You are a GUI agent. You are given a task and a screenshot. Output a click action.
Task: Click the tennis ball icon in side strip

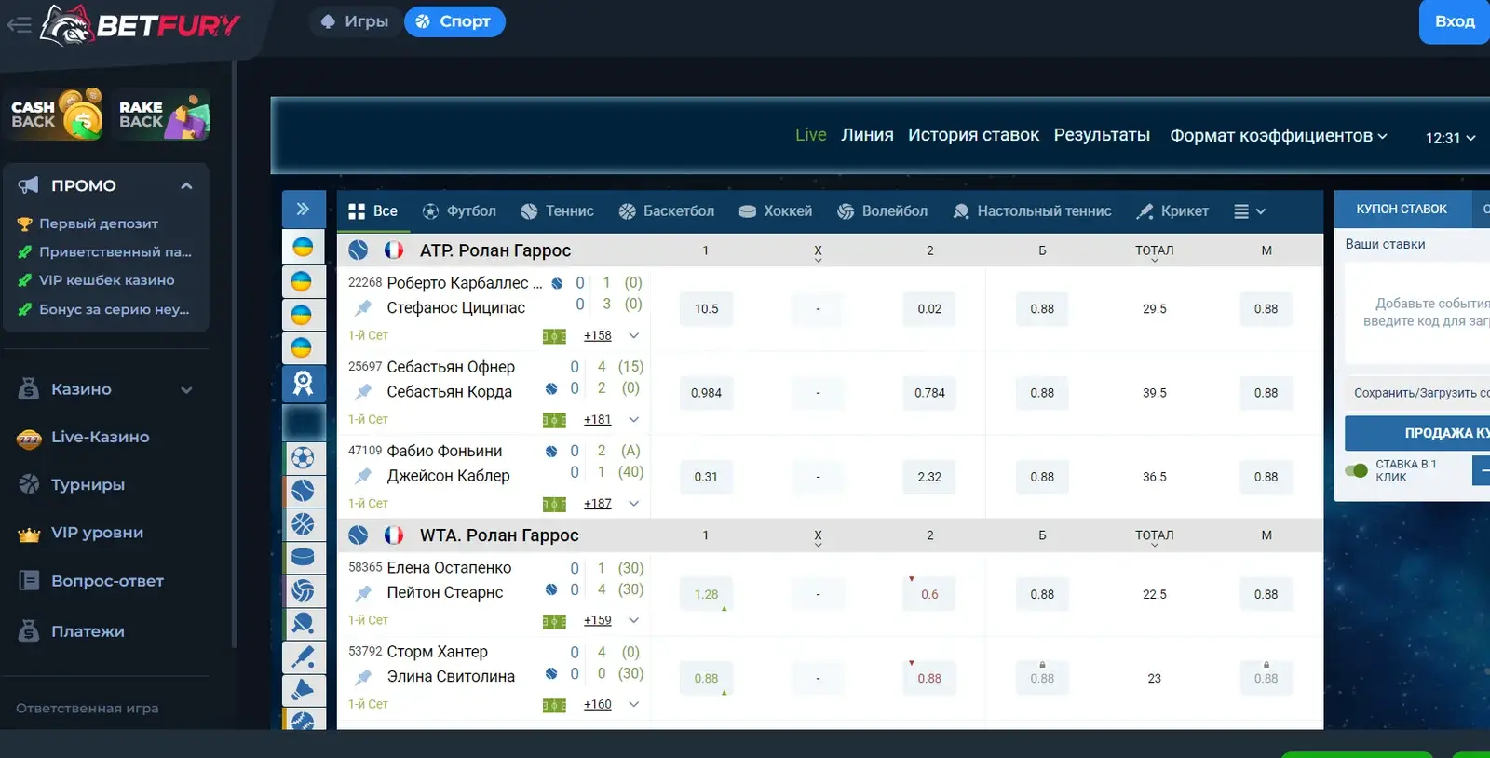304,490
